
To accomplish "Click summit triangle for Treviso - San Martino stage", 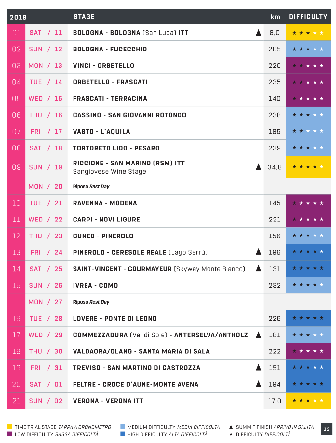I will pyautogui.click(x=259, y=368).
